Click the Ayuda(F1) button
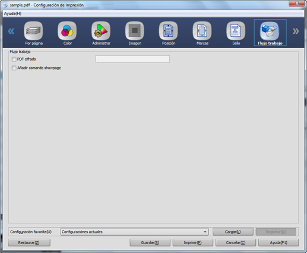Image resolution: width=307 pixels, height=253 pixels. pos(278,242)
